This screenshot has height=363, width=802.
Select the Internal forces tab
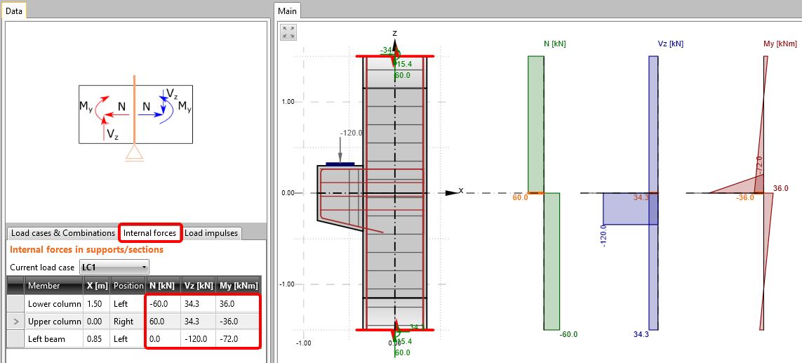(149, 233)
